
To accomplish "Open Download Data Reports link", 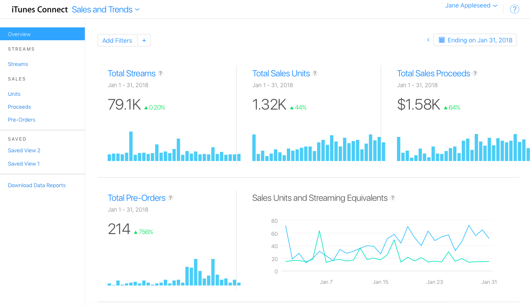I will (x=37, y=185).
